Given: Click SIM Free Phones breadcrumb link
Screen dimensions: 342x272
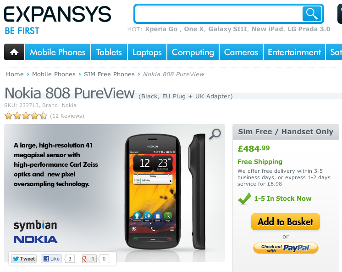Looking at the screenshot, I should tap(109, 74).
